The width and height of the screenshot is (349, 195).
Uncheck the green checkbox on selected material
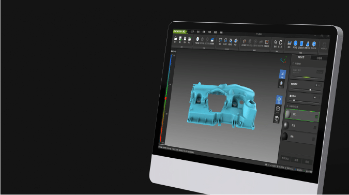(316, 117)
